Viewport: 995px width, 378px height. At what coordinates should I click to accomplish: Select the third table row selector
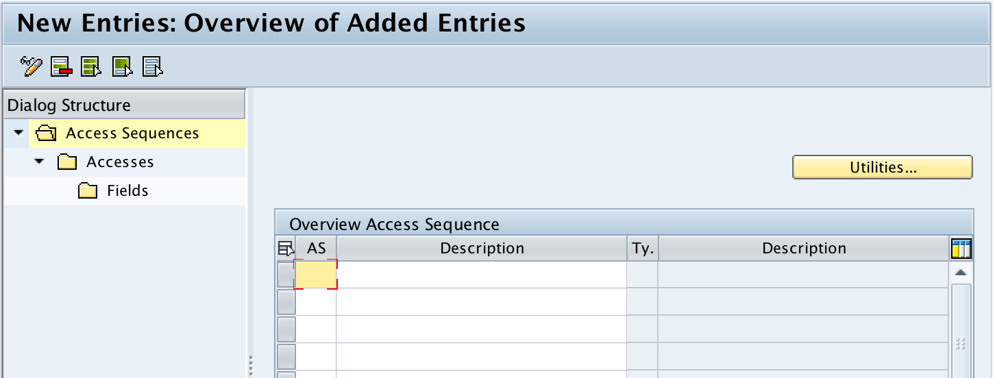(x=286, y=329)
